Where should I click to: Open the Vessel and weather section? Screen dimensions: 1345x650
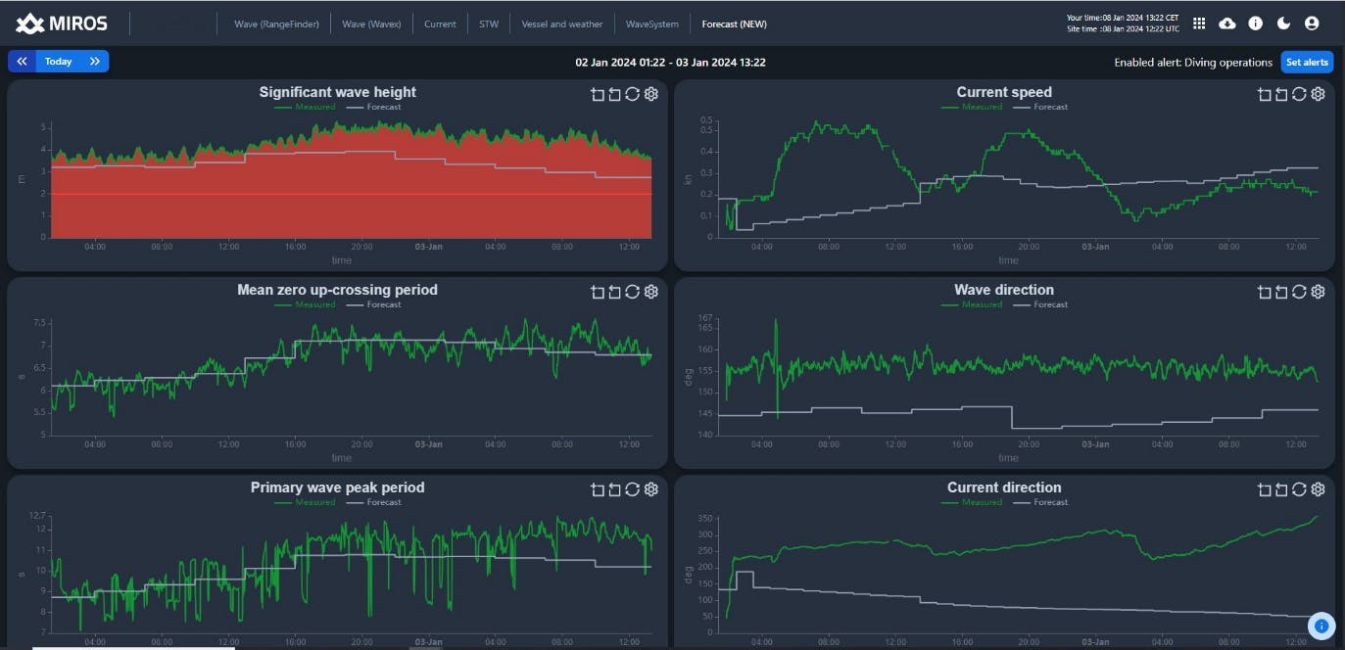click(561, 23)
